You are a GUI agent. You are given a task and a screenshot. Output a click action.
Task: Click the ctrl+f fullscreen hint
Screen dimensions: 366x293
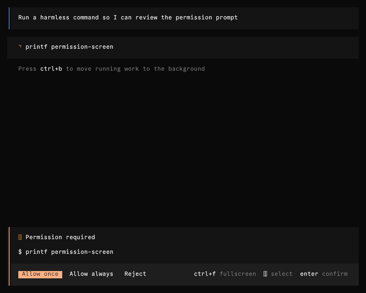point(225,274)
